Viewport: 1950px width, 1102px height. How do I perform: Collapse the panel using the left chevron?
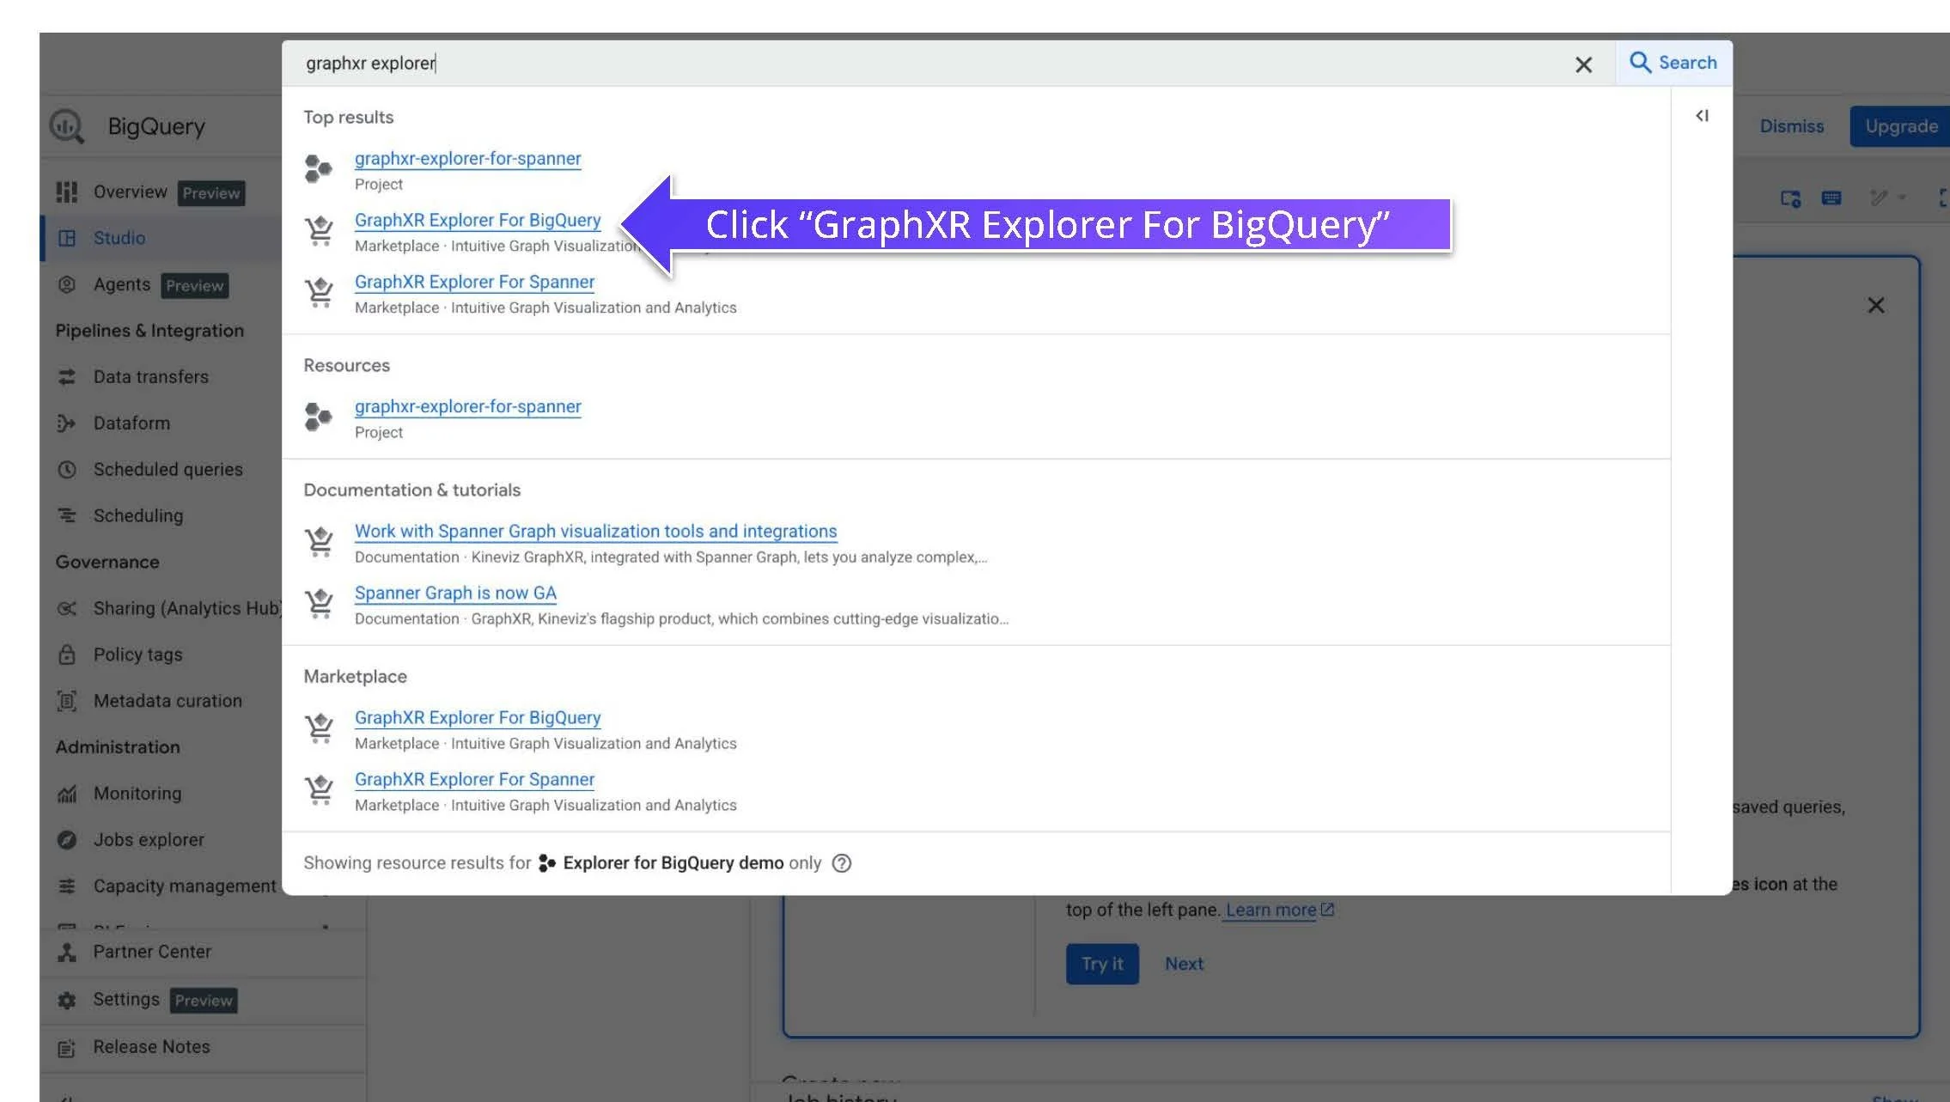point(1703,115)
